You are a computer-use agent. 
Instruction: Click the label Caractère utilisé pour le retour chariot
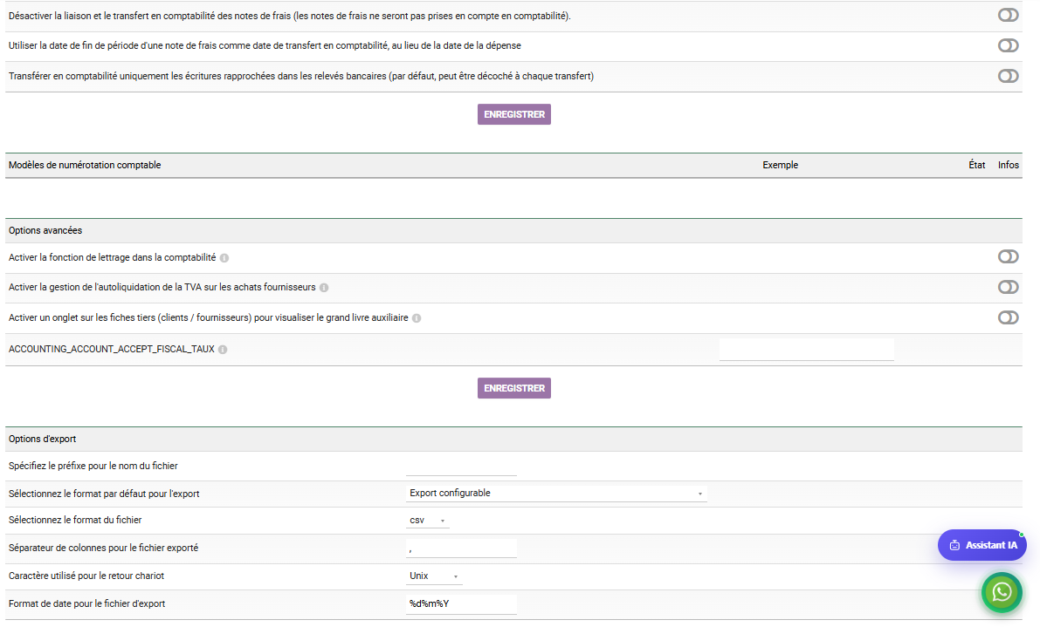pos(86,576)
